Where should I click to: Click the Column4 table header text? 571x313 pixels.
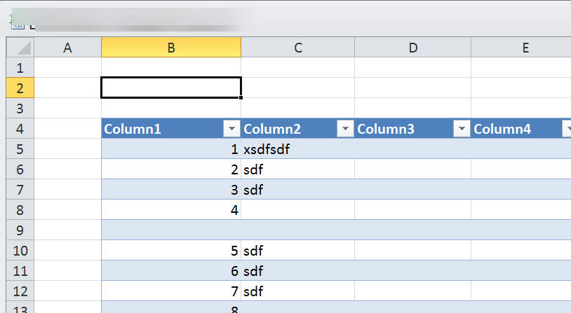tap(502, 129)
